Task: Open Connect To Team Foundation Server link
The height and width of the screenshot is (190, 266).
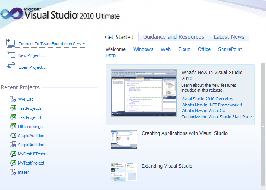Action: tap(52, 44)
